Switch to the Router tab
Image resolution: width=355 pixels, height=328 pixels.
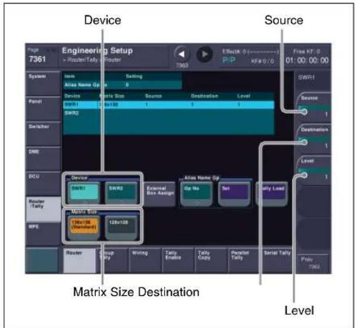[x=80, y=260]
